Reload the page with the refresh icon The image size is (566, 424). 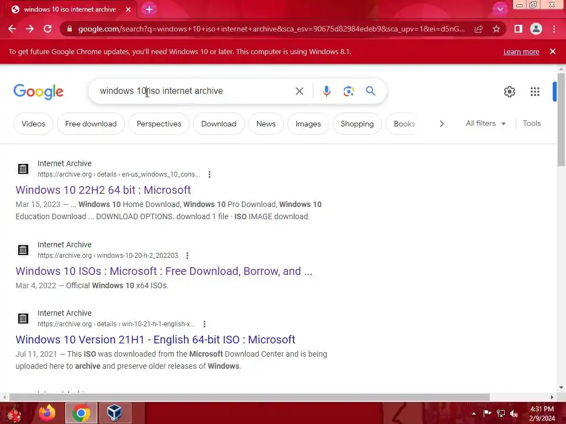tap(48, 29)
